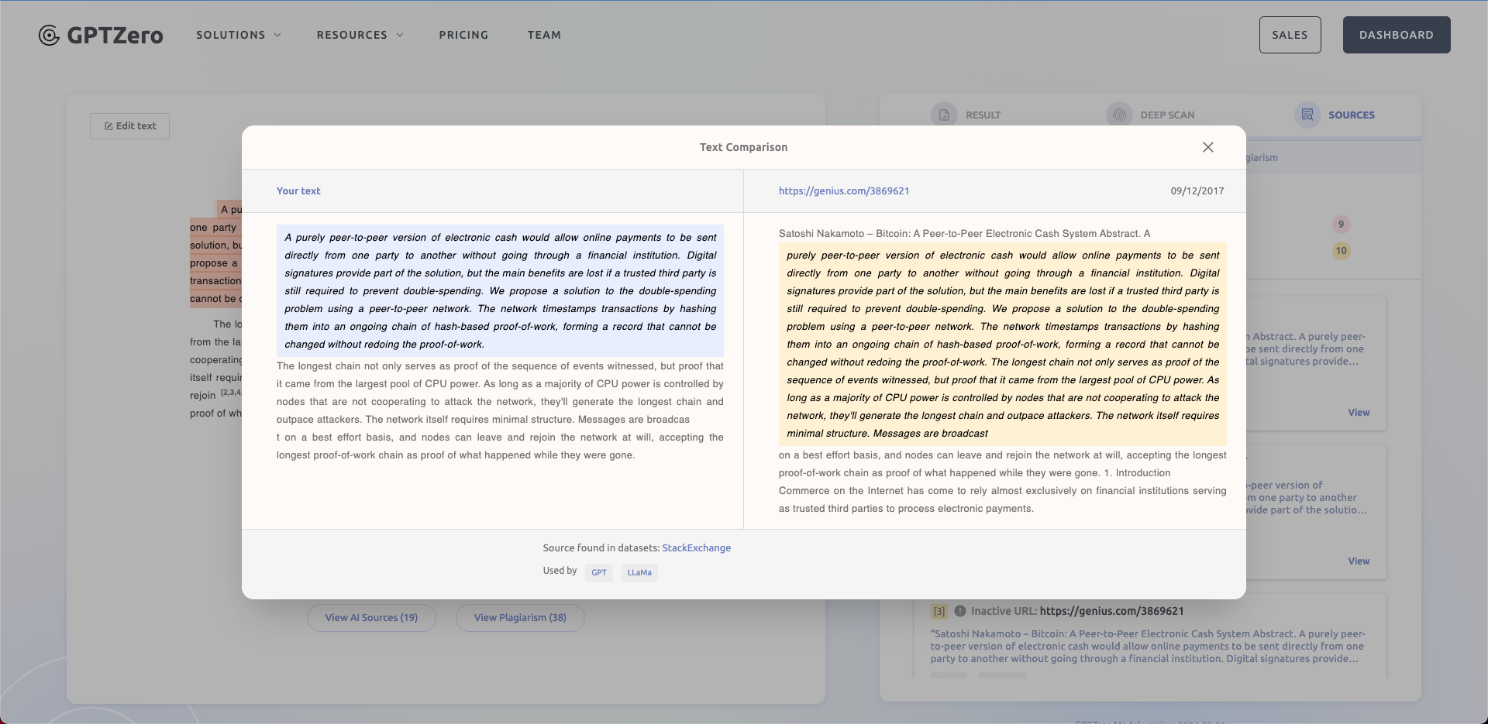Click the [3] source number badge
Image resolution: width=1488 pixels, height=724 pixels.
click(939, 612)
